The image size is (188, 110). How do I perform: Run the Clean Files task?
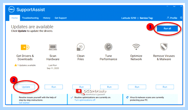click(82, 87)
